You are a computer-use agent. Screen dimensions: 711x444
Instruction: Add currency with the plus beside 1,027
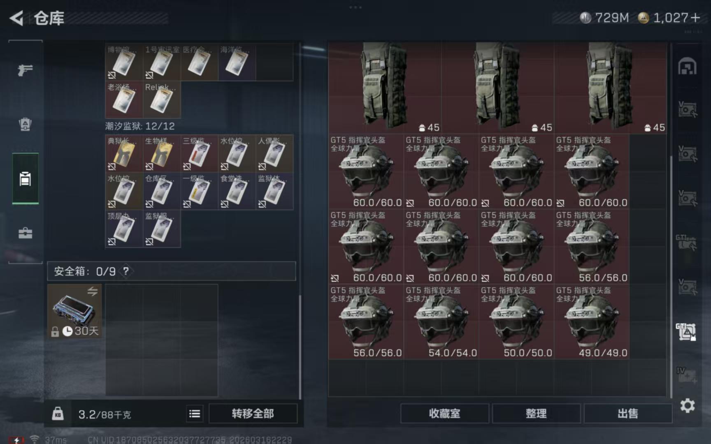click(x=695, y=18)
